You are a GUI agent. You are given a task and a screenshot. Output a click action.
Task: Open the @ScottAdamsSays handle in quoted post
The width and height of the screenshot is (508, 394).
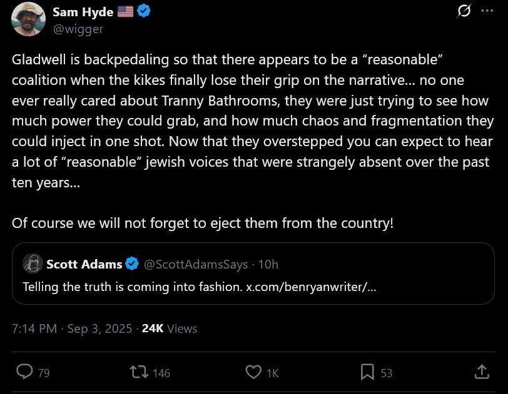[x=196, y=264]
